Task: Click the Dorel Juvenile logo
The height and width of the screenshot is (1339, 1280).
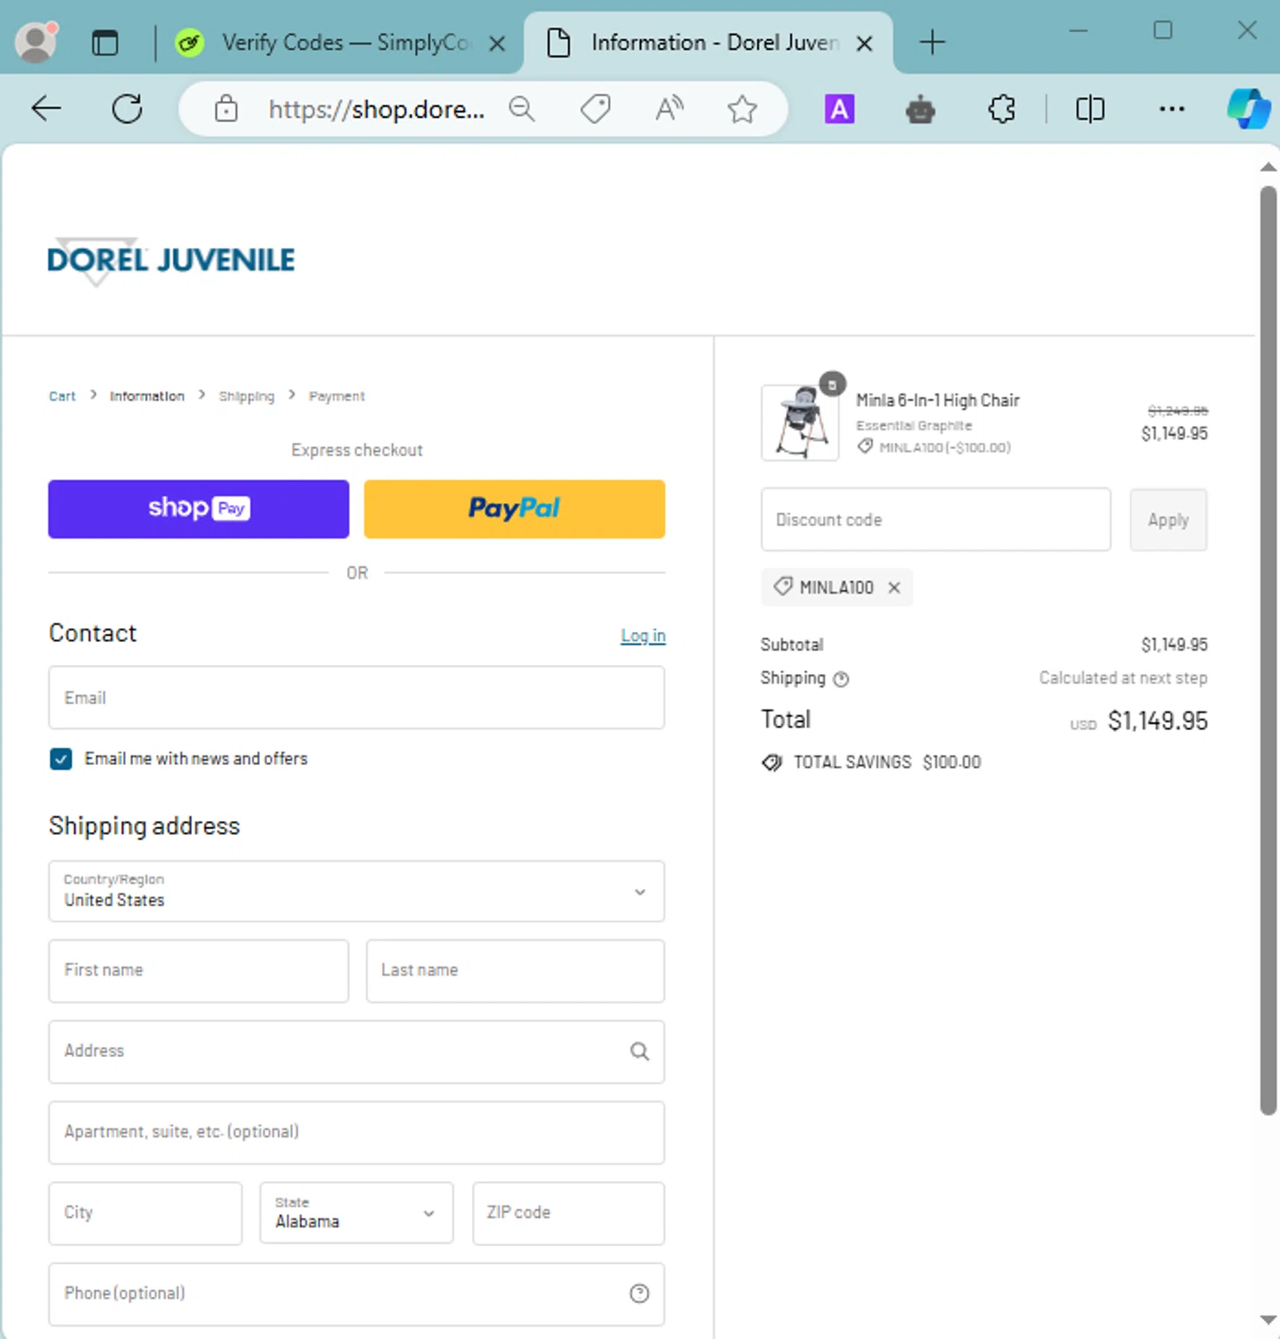Action: point(170,261)
